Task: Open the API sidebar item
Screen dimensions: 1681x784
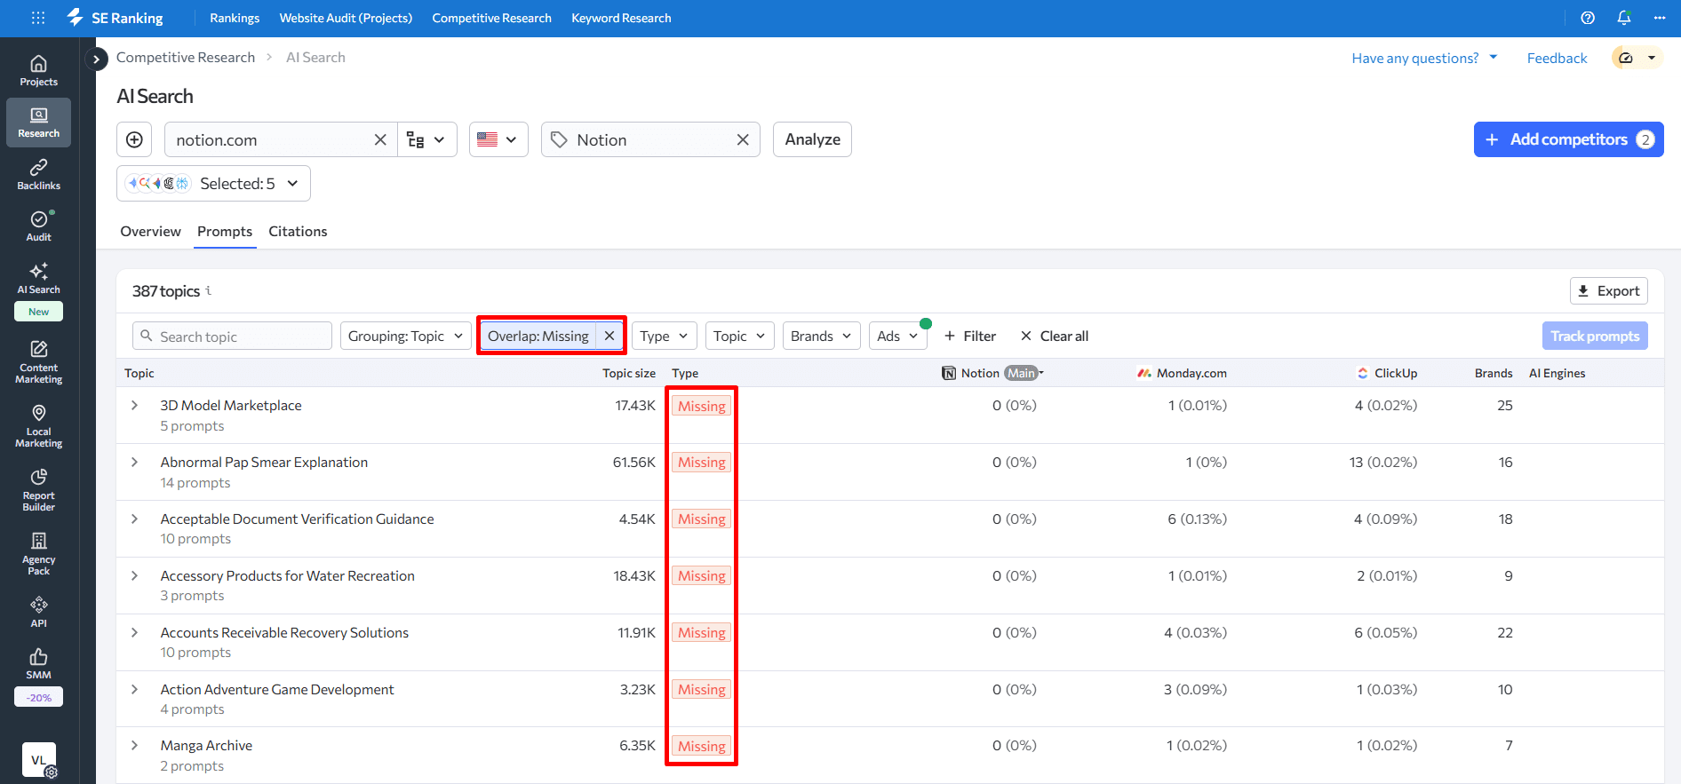Action: point(38,613)
